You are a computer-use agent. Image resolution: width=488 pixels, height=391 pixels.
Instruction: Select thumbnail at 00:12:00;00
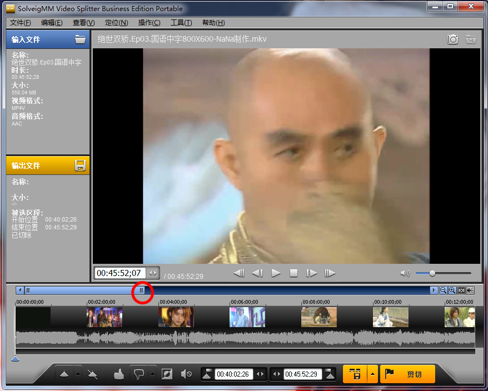tap(460, 317)
